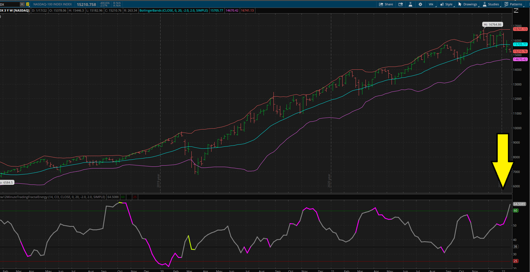Image resolution: width=530 pixels, height=272 pixels.
Task: Open the Style candlestick menu
Action: point(447,4)
